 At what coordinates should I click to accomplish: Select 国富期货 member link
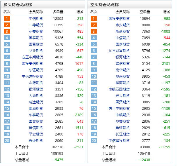36,44
